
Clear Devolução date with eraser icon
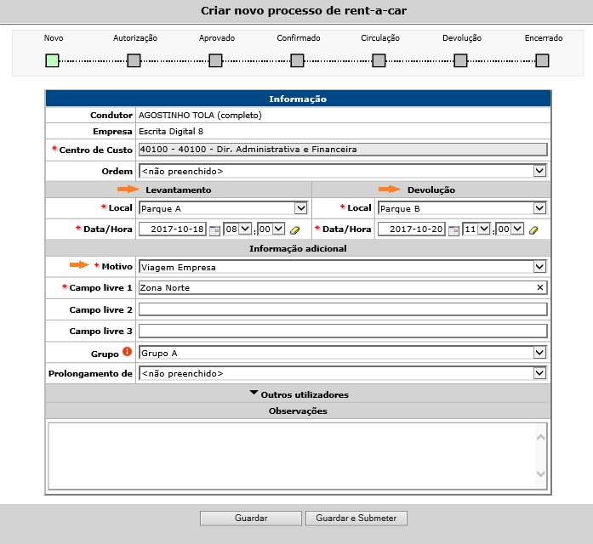pyautogui.click(x=533, y=230)
